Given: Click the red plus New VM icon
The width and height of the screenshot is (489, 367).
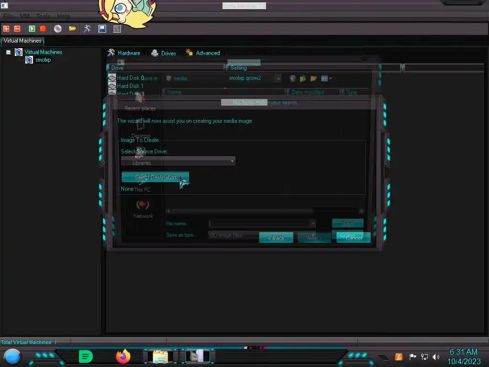Looking at the screenshot, I should point(6,29).
